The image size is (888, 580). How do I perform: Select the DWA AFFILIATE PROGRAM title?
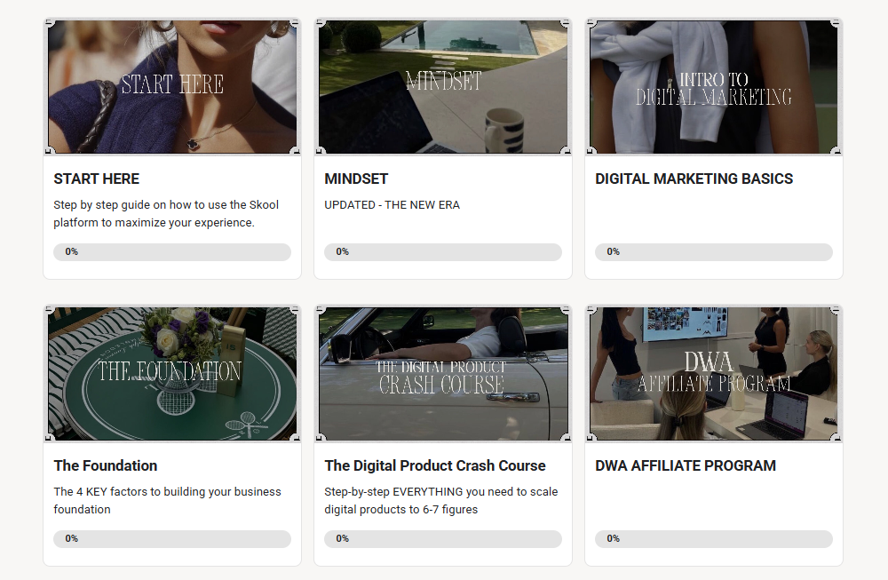[686, 465]
